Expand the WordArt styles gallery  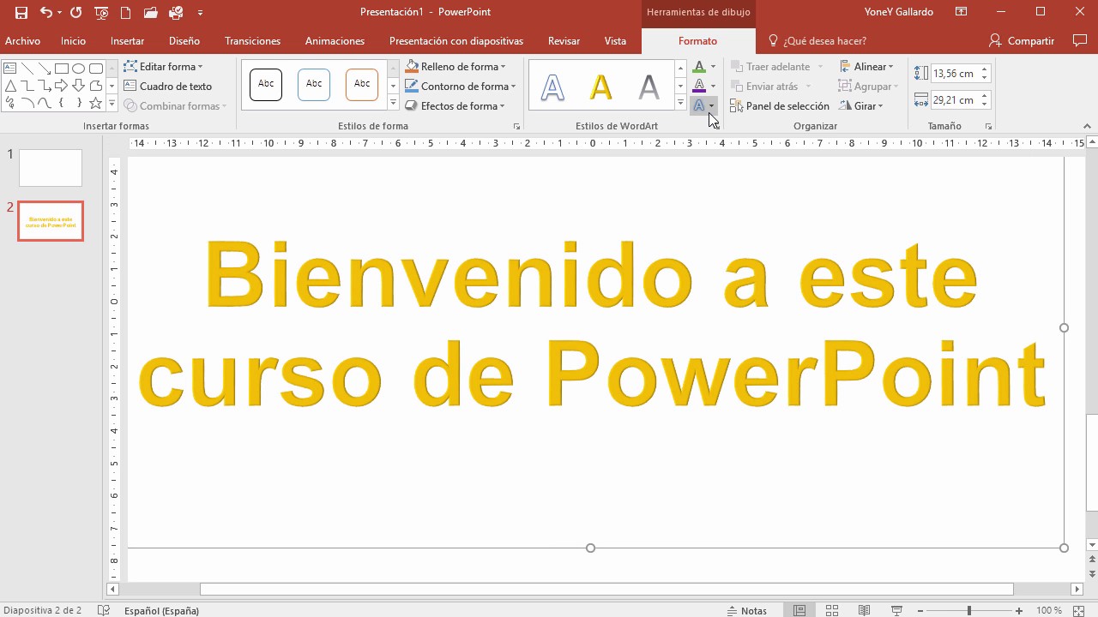point(681,104)
